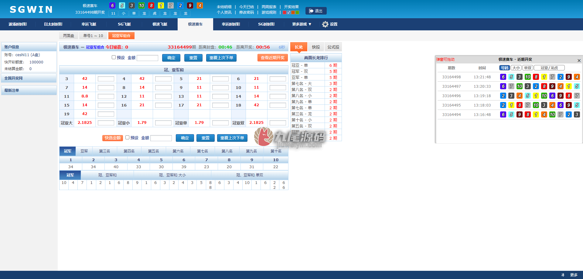
Task: Click the 查看近期开奖 button
Action: (x=273, y=58)
